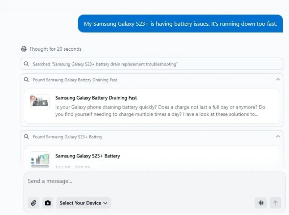Attach a file using the paperclip icon
The width and height of the screenshot is (289, 215).
(34, 203)
